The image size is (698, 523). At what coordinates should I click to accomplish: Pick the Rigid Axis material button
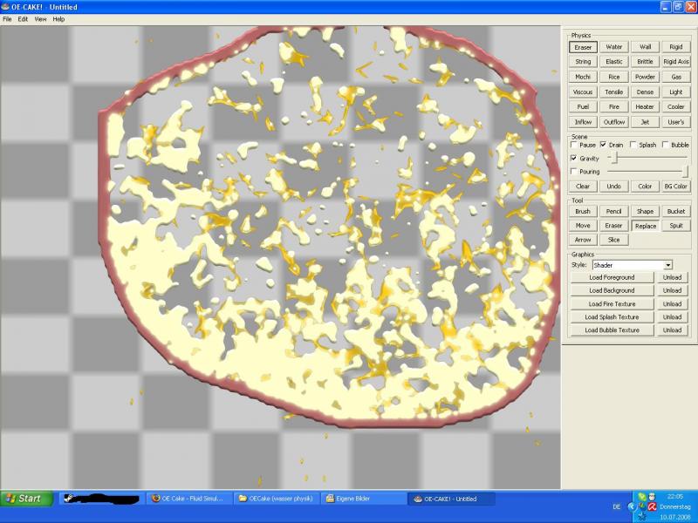(x=675, y=62)
